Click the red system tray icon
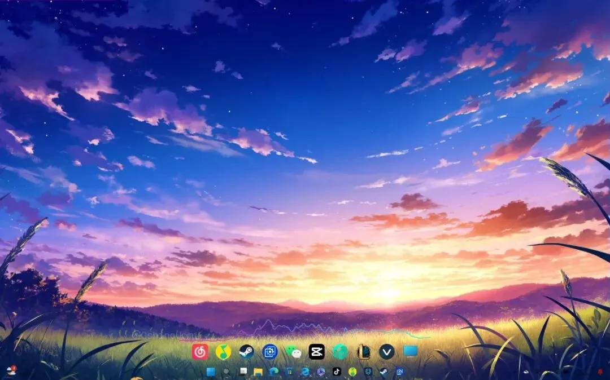This screenshot has width=610, height=380. tap(599, 372)
